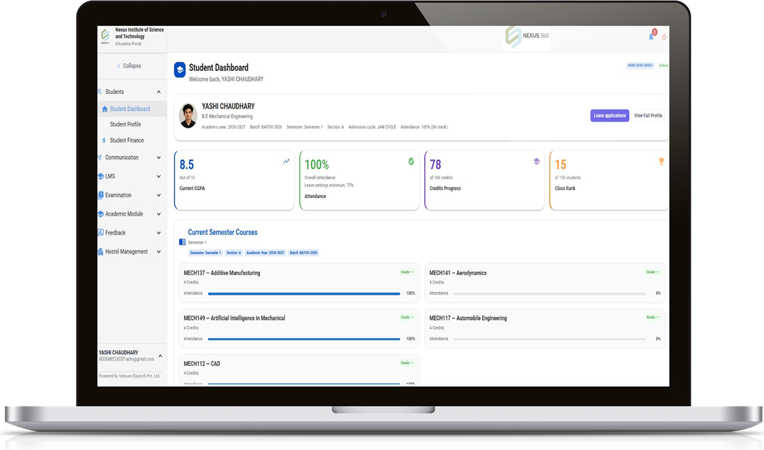Open the user account chevron at sidebar bottom

tap(160, 355)
